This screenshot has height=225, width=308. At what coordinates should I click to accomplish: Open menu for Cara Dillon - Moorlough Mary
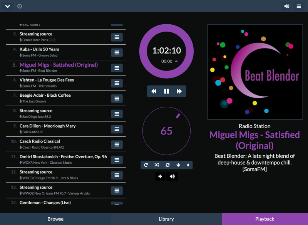117,129
